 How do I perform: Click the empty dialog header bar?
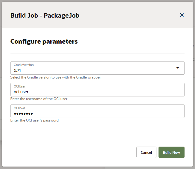[129, 15]
